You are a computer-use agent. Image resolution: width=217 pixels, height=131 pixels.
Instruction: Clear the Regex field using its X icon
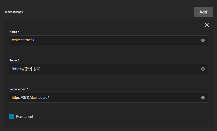[x=203, y=69]
